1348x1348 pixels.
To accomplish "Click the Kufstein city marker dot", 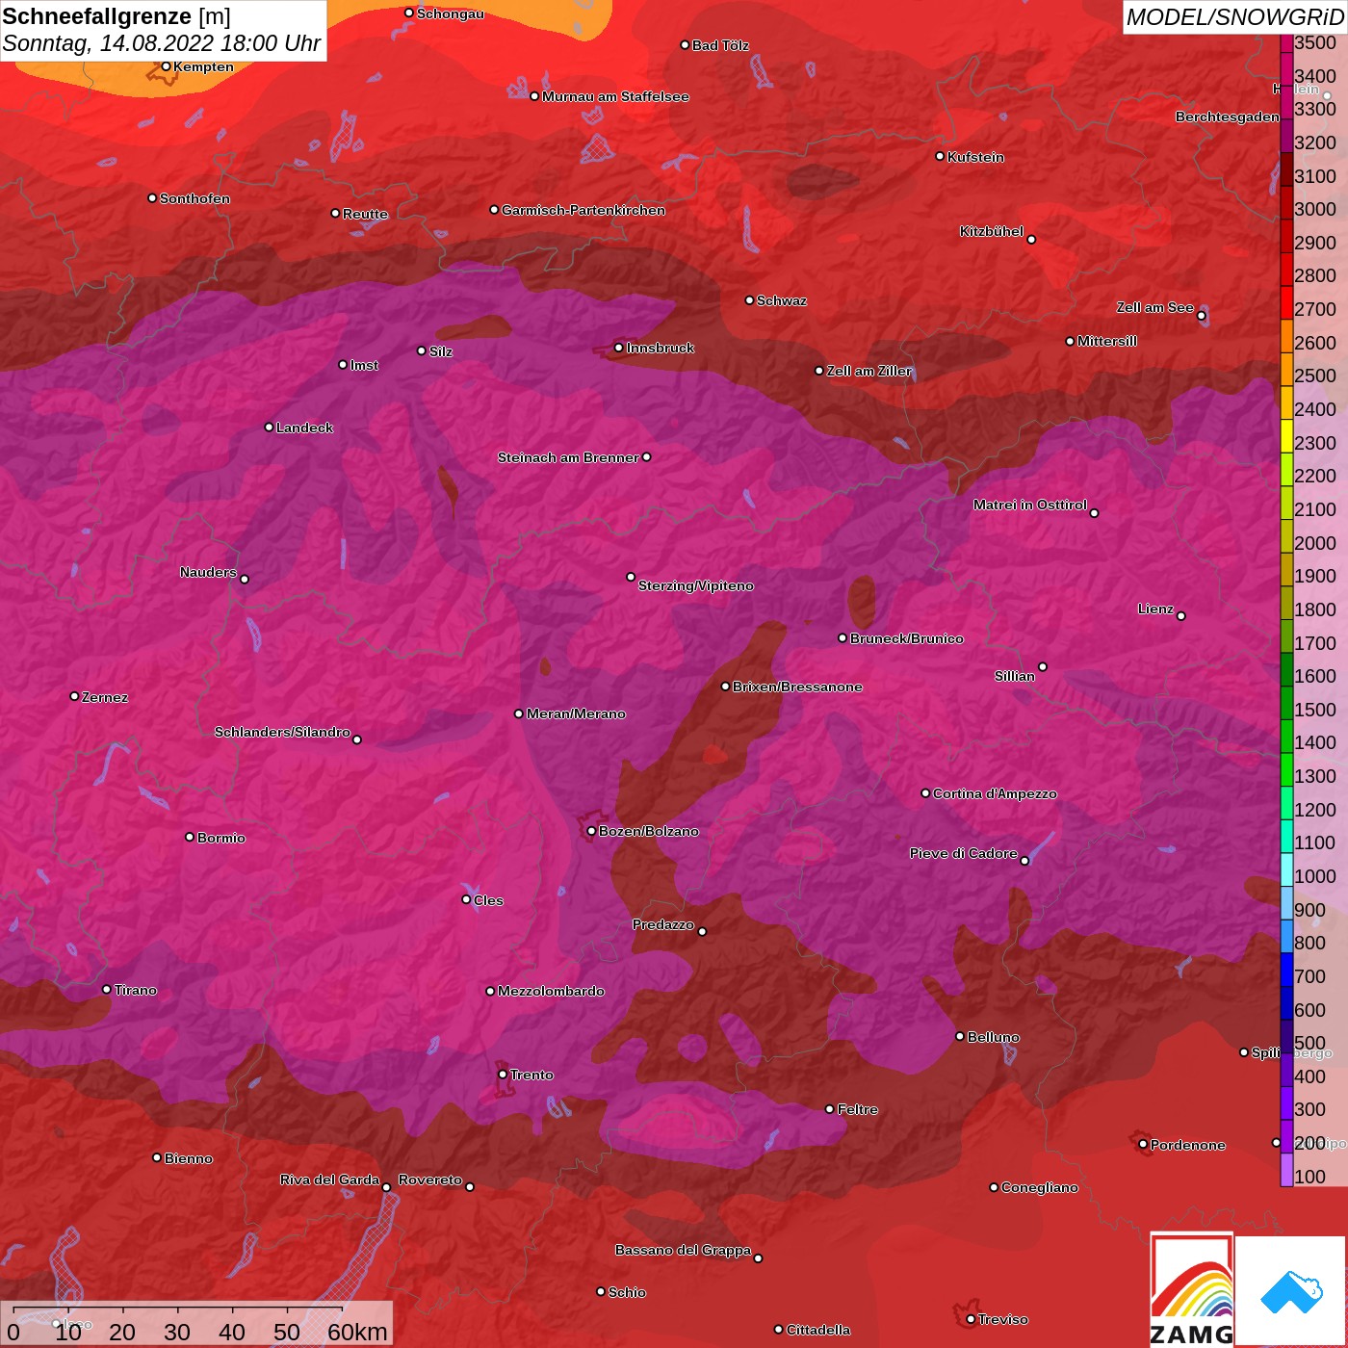I will pos(940,156).
